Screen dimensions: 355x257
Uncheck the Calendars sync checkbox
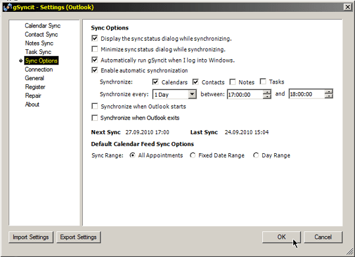coord(155,82)
